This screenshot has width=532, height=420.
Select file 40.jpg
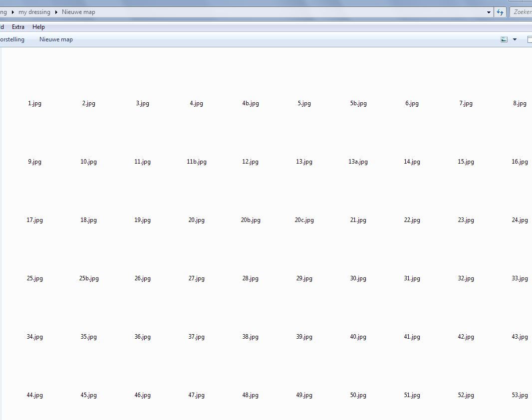[358, 337]
